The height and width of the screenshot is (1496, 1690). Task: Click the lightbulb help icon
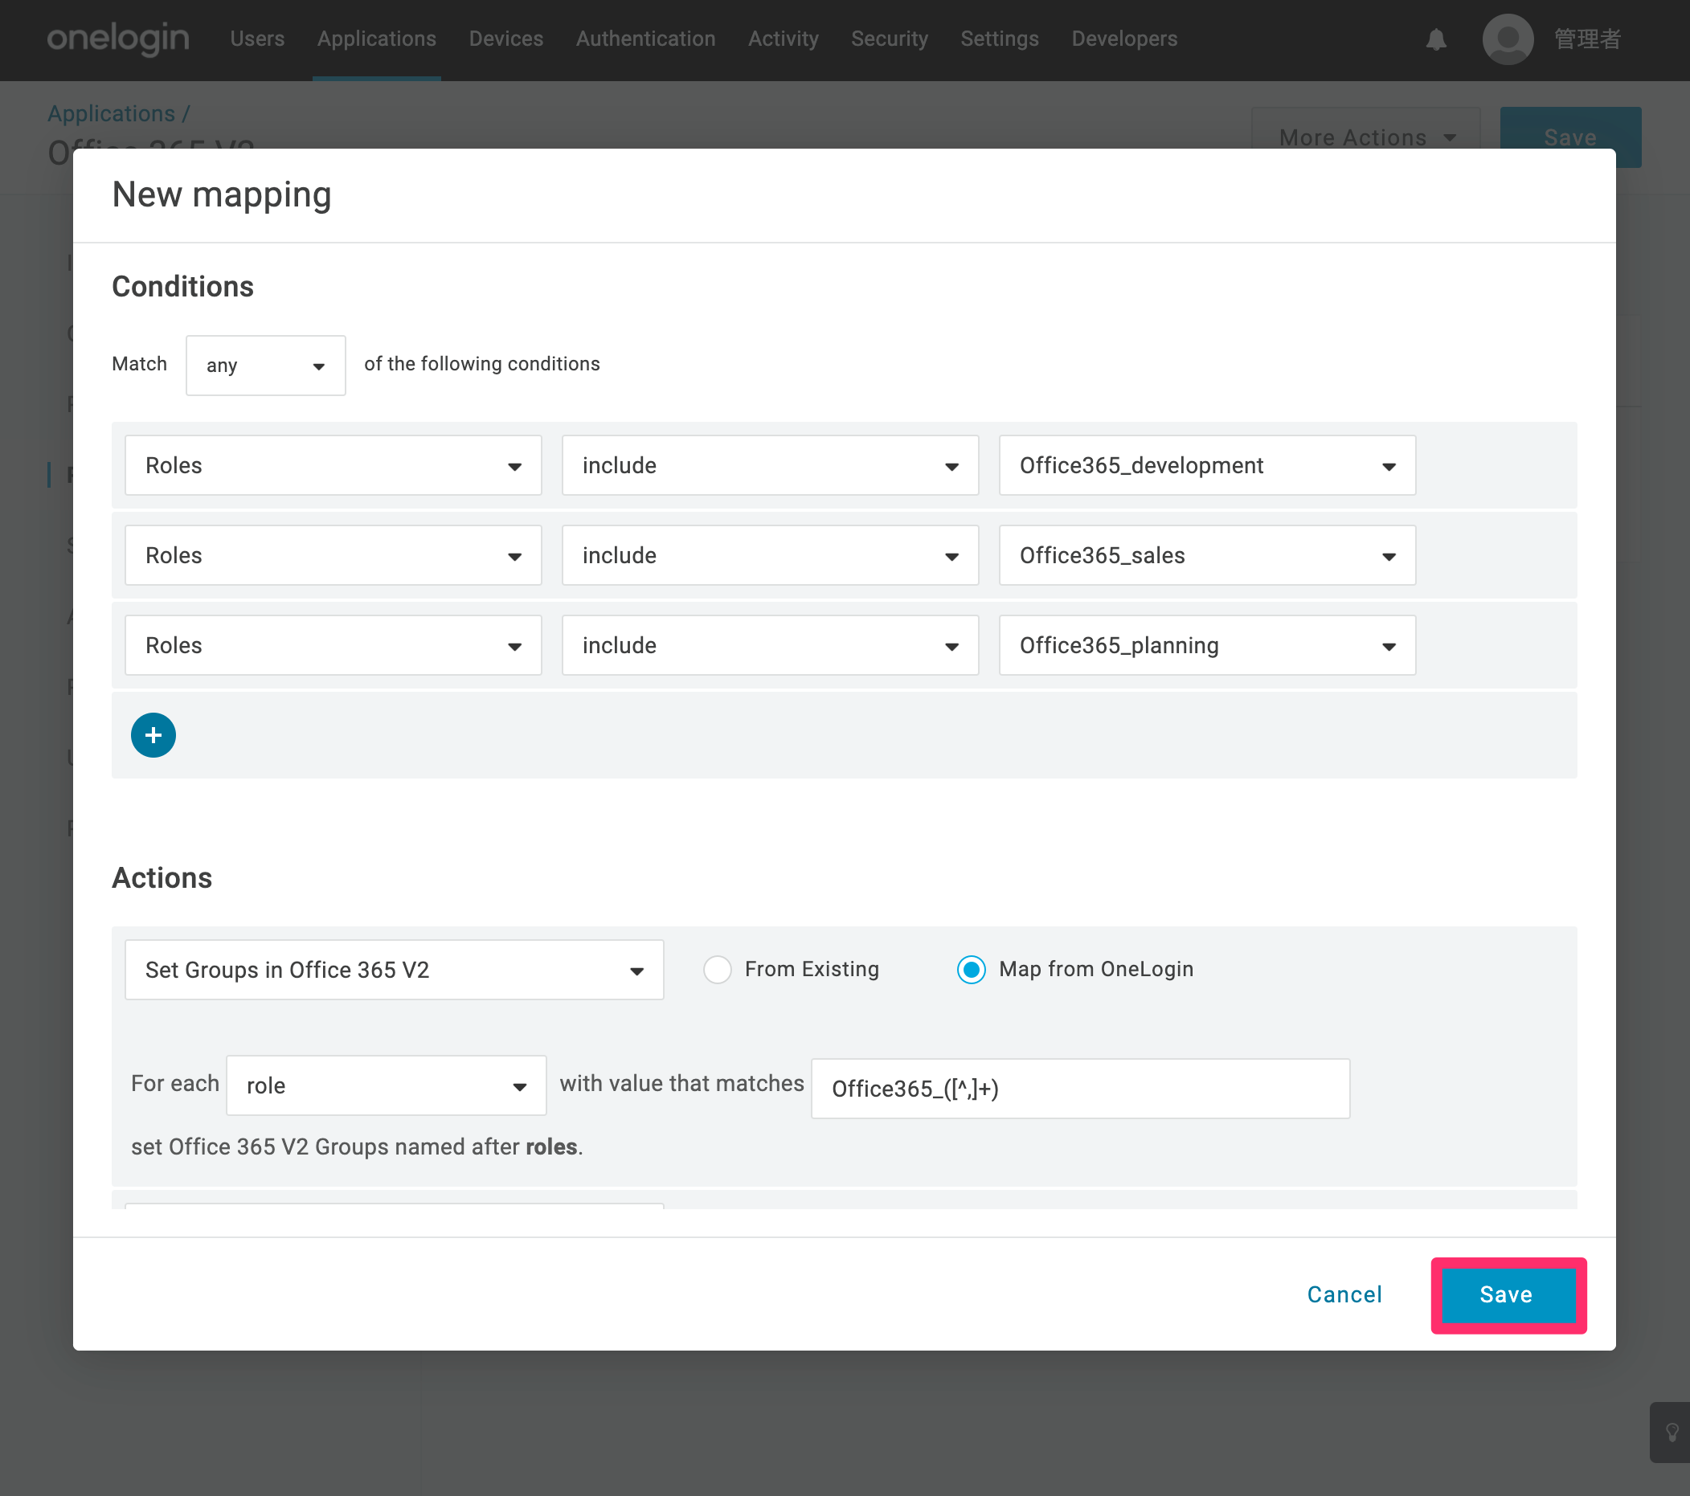pyautogui.click(x=1671, y=1433)
